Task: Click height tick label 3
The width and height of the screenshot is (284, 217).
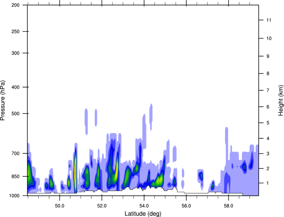Action: tap(268, 154)
